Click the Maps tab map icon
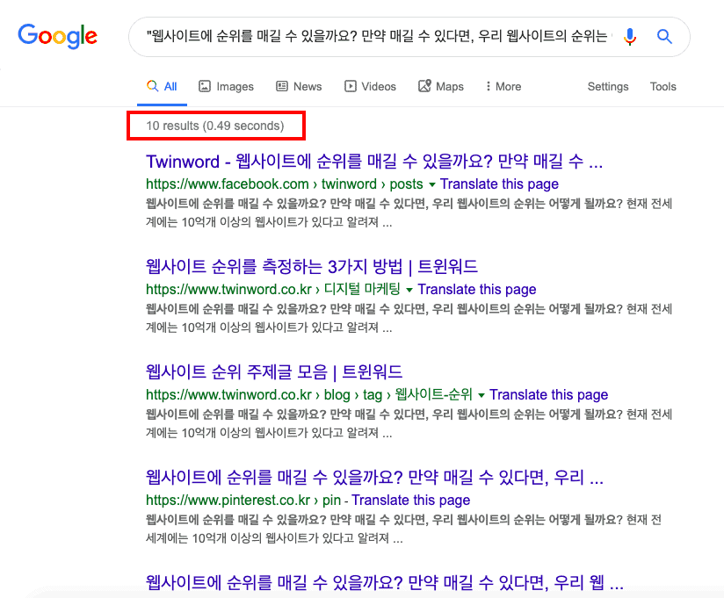 tap(424, 86)
